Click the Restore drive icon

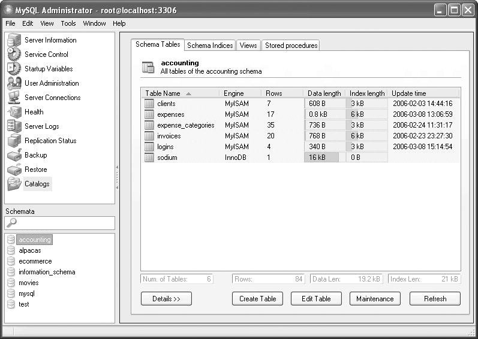(x=14, y=169)
